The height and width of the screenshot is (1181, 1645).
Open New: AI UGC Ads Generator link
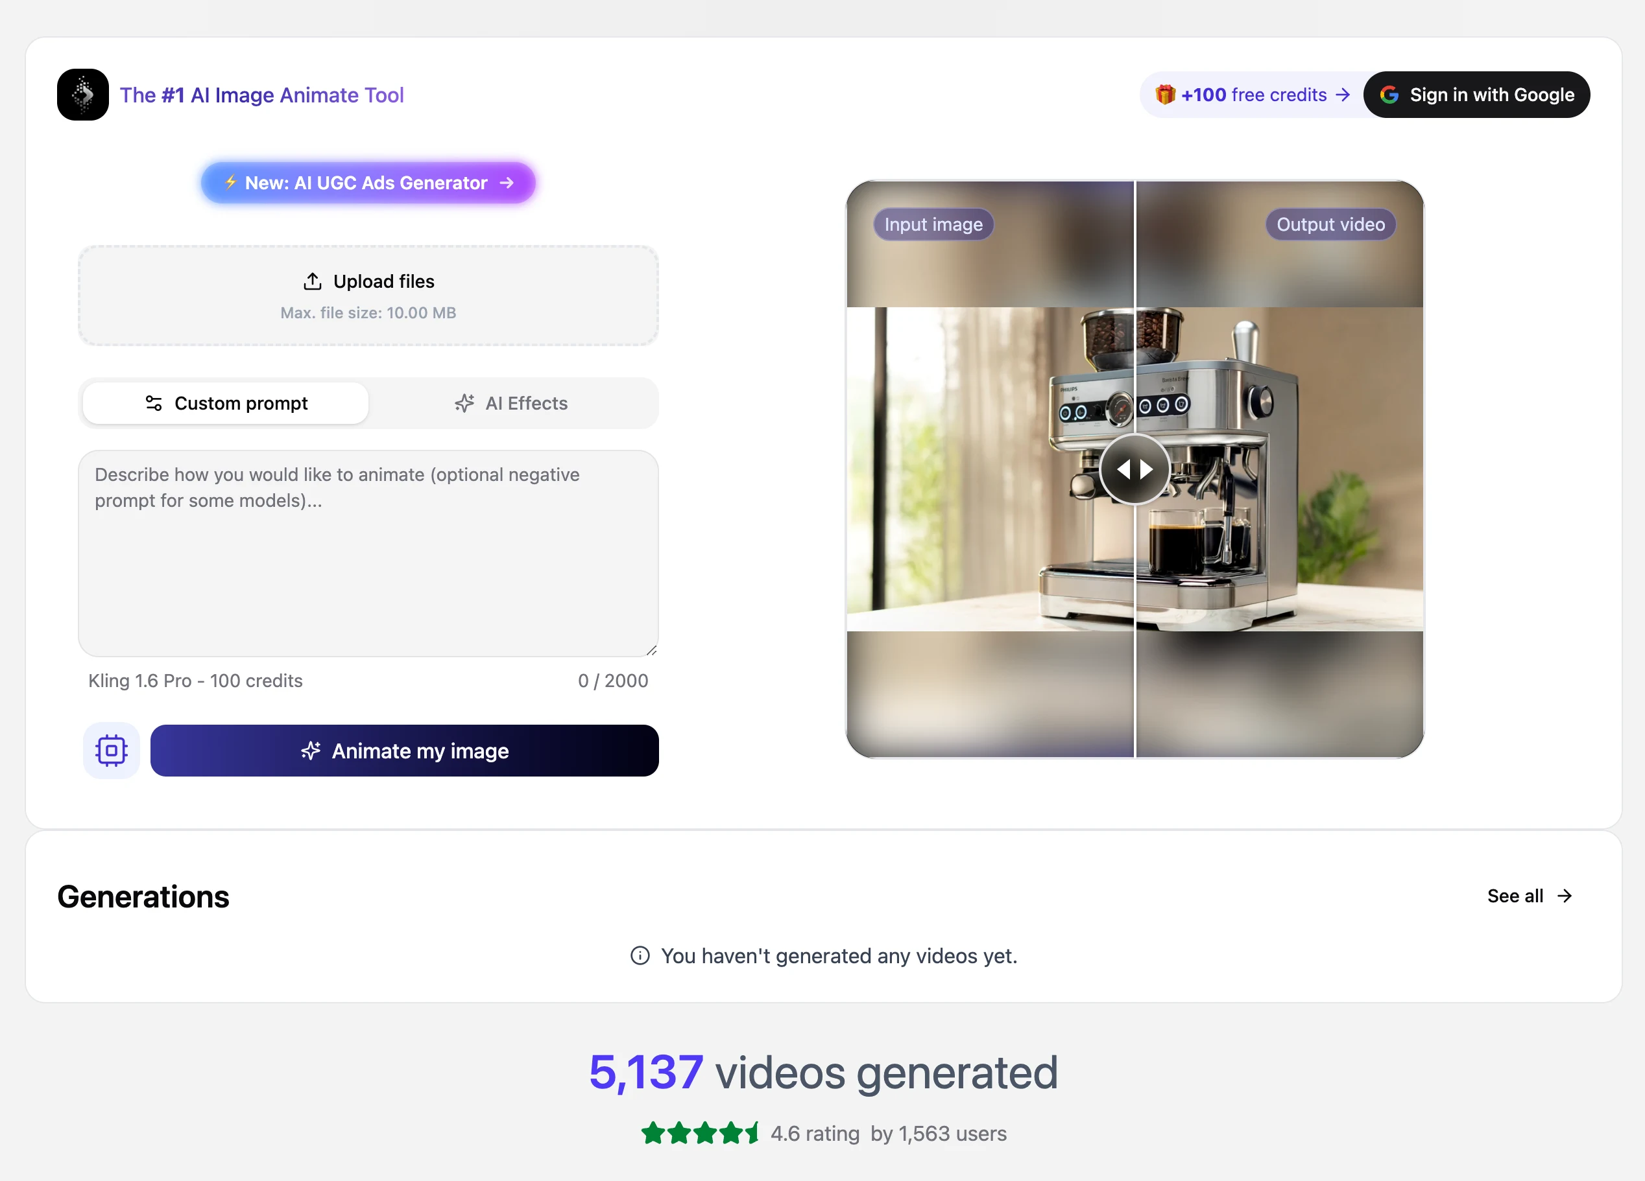(368, 183)
